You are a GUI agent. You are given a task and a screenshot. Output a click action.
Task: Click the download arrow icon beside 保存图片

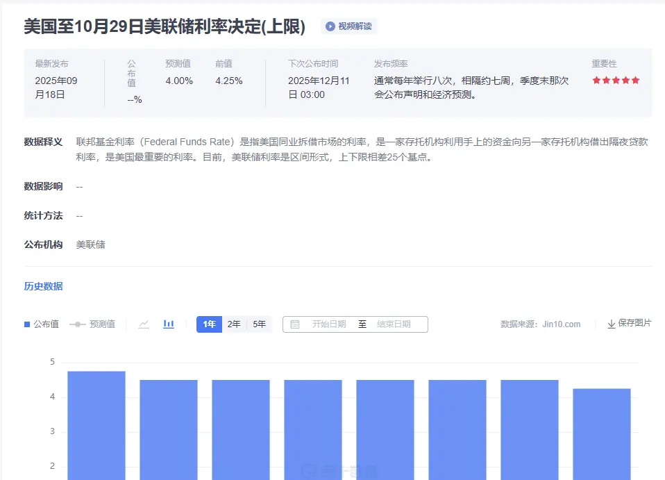pyautogui.click(x=611, y=324)
